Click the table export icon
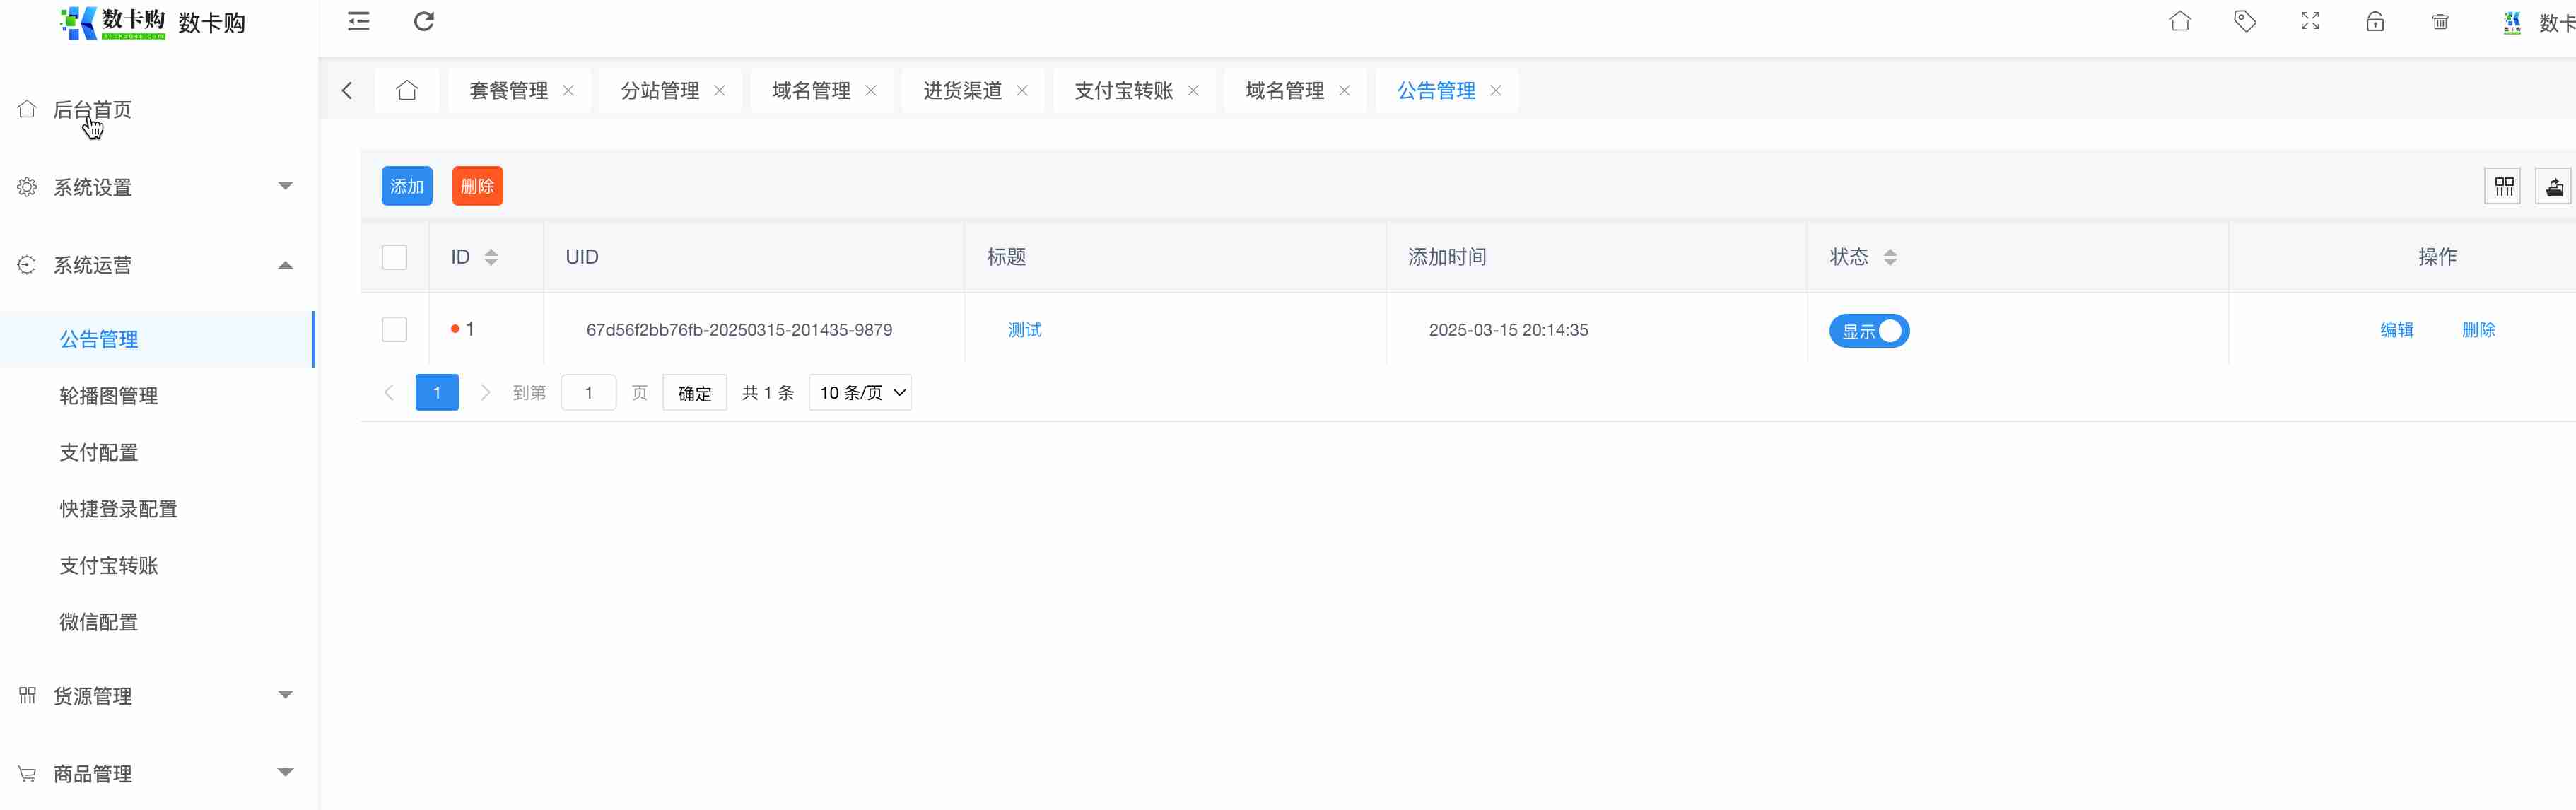This screenshot has width=2576, height=810. point(2554,187)
